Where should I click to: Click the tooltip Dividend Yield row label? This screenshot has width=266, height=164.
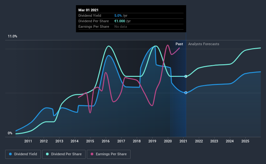90,15
